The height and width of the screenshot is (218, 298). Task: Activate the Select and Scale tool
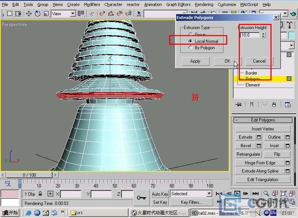click(46, 14)
